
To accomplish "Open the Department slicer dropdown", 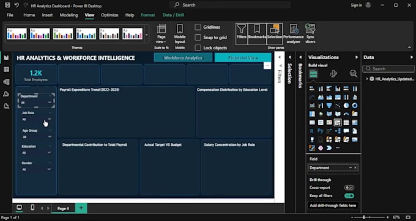I will pyautogui.click(x=50, y=103).
